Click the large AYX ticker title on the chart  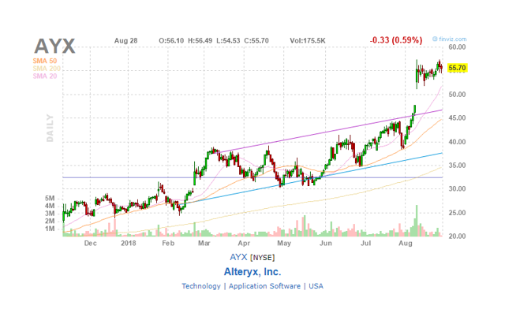(54, 47)
